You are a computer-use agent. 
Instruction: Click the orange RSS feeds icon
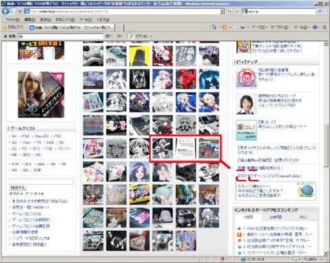click(x=225, y=27)
